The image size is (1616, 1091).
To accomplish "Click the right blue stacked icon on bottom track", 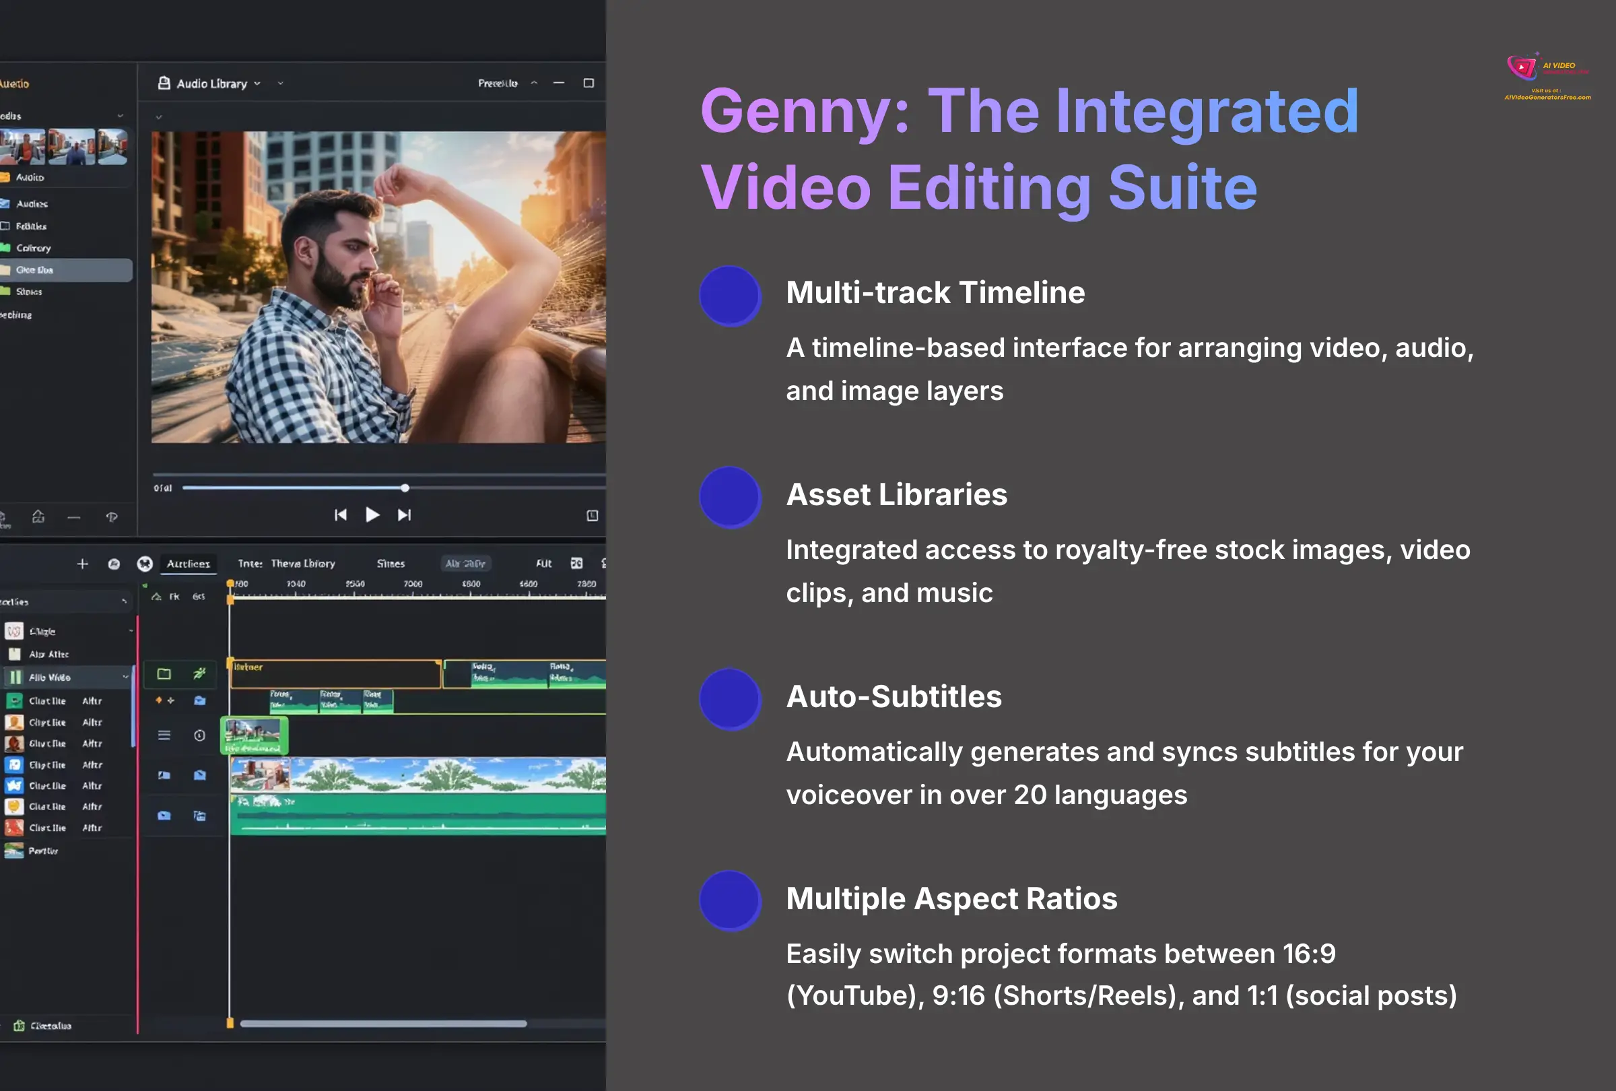I will point(199,816).
